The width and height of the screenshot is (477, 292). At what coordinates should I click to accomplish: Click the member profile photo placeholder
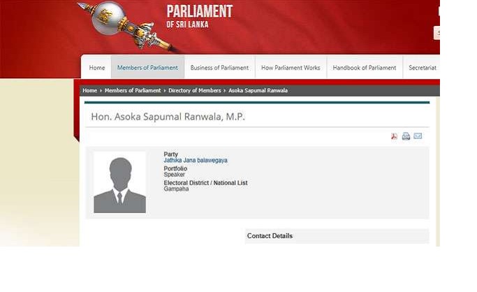click(119, 182)
